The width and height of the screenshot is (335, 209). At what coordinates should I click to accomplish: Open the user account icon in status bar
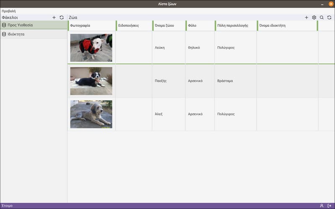pos(322,206)
